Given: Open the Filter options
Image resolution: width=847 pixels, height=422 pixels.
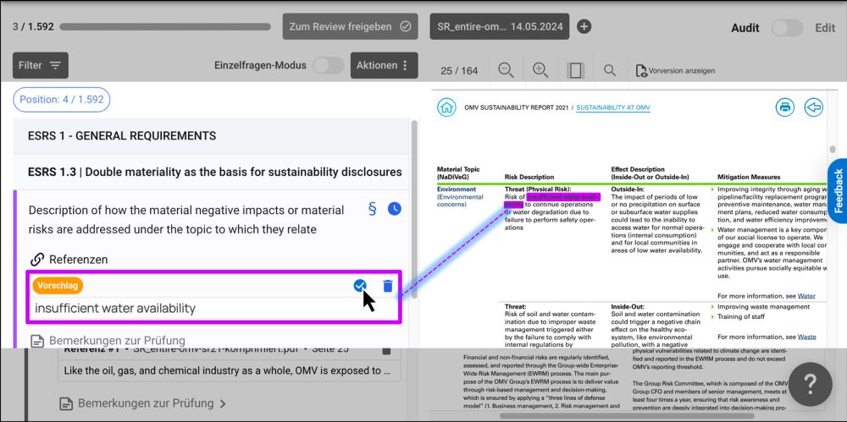Looking at the screenshot, I should click(41, 65).
